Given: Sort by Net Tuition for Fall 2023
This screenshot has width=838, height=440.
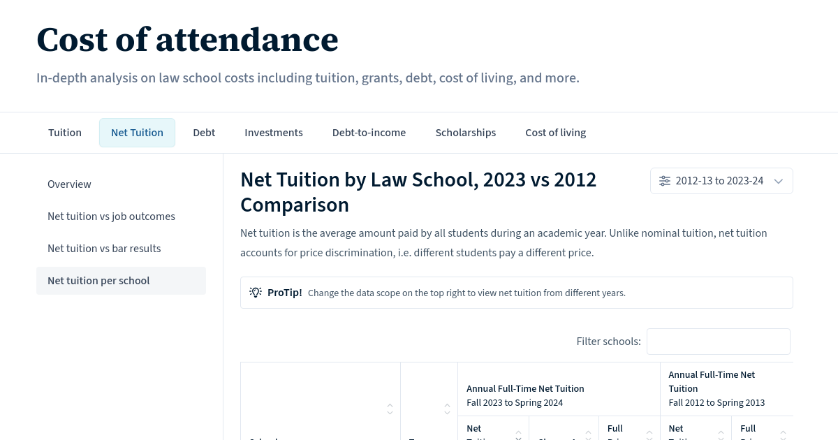Looking at the screenshot, I should (x=518, y=436).
